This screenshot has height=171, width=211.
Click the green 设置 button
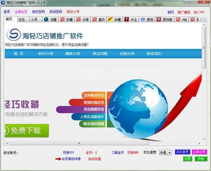pos(187,159)
